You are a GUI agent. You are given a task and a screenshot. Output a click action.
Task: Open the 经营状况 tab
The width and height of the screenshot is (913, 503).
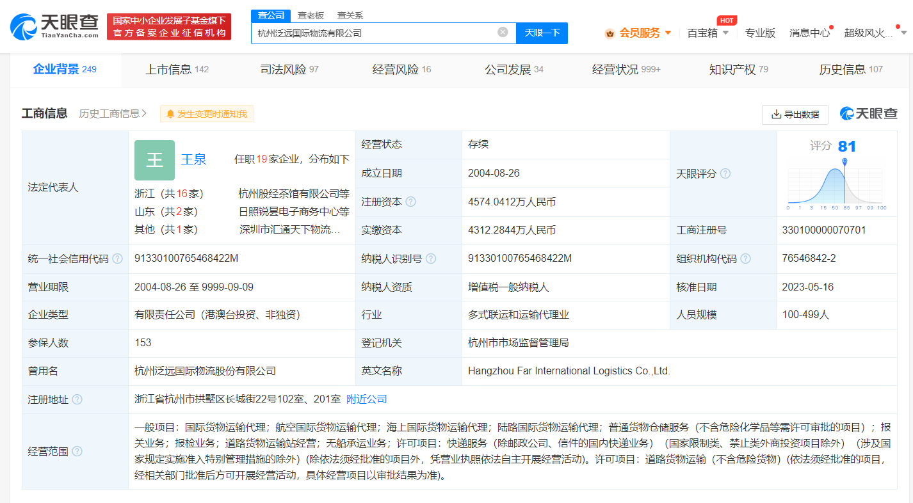(626, 69)
